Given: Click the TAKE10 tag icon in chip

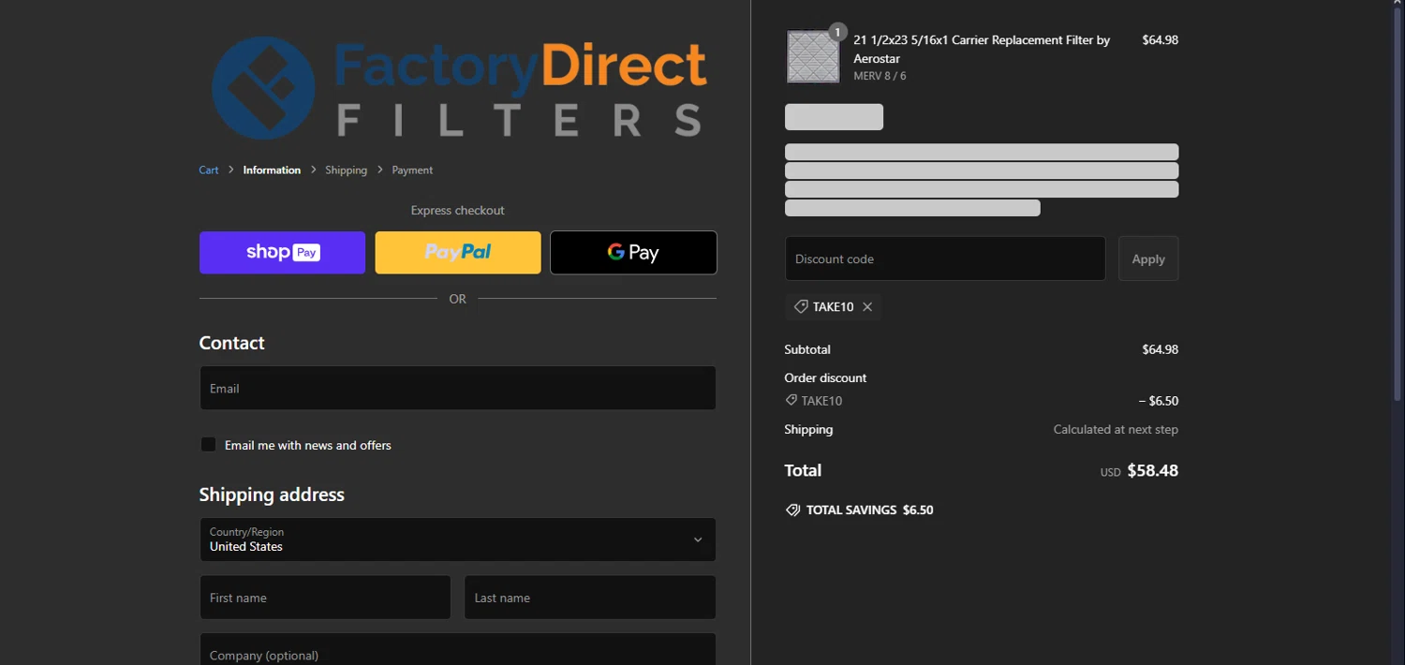Looking at the screenshot, I should pyautogui.click(x=801, y=307).
